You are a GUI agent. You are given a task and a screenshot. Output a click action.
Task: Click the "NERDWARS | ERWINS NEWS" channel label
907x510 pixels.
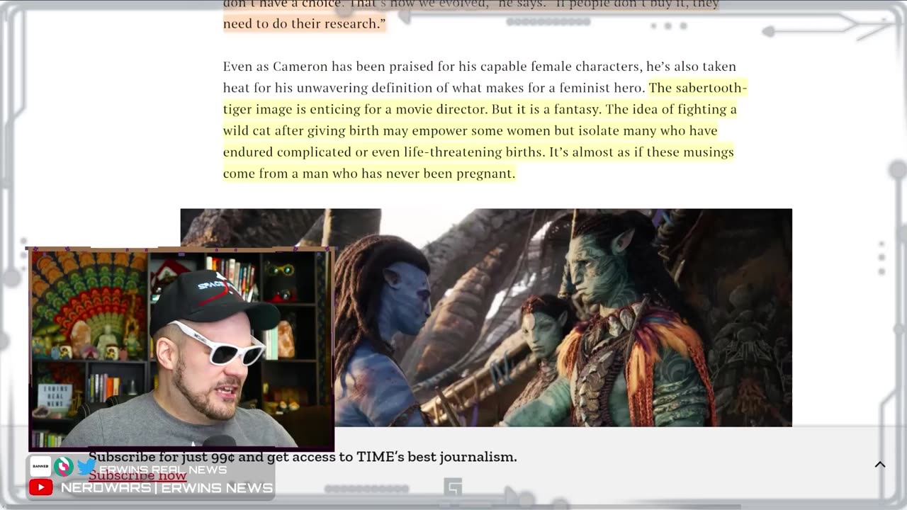click(x=167, y=487)
